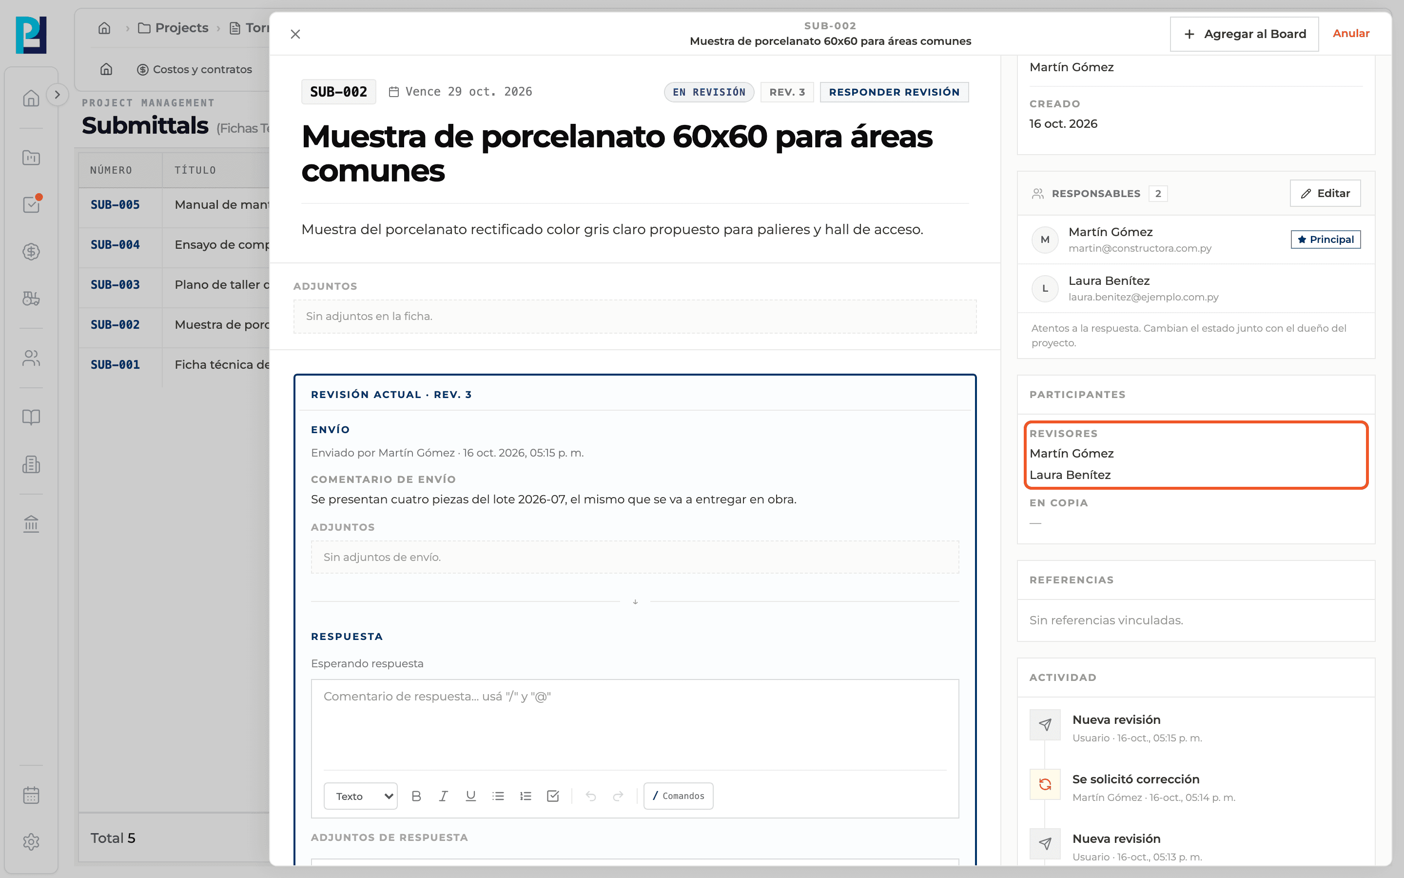Open the settings gear in sidebar
The width and height of the screenshot is (1404, 878).
pyautogui.click(x=31, y=841)
